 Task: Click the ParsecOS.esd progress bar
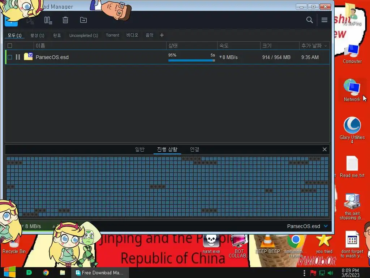(192, 60)
